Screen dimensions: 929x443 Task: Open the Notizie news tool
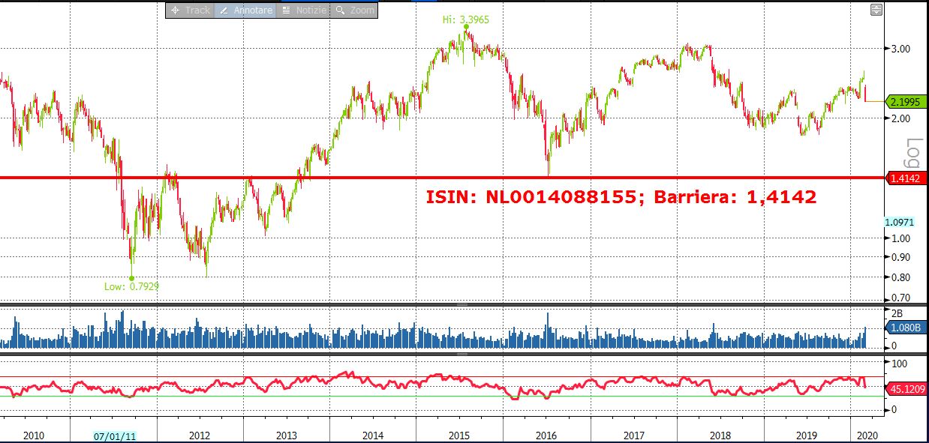point(302,10)
